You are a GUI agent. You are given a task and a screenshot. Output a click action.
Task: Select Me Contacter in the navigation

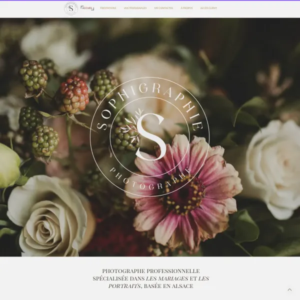coord(163,8)
